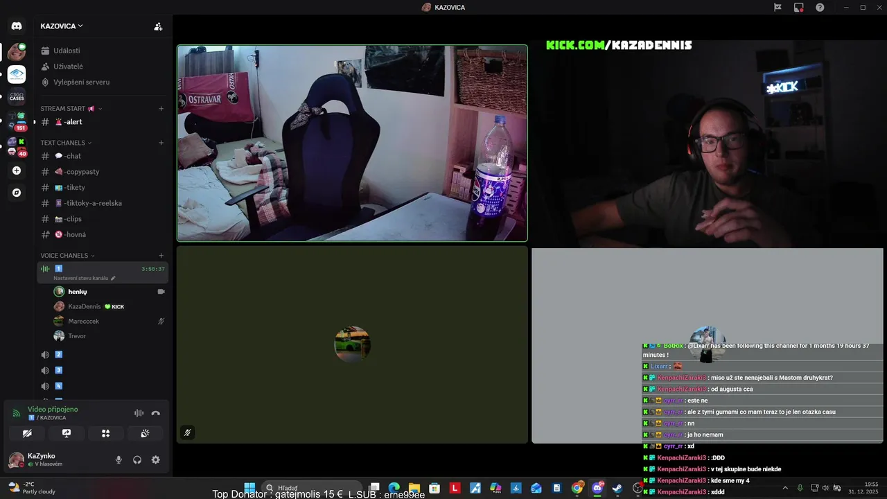Open the -alert channel
The image size is (887, 499).
(103, 122)
